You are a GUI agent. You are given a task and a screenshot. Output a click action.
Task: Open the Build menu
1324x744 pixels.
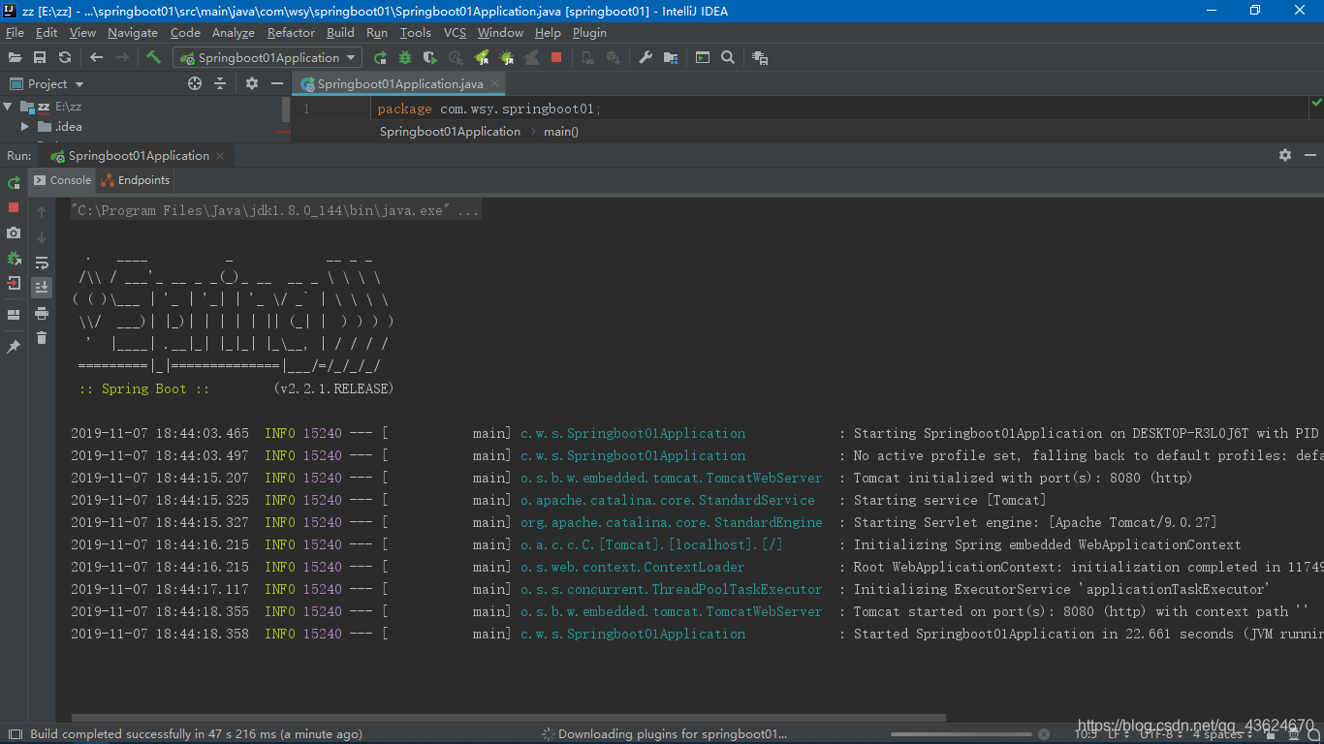click(x=340, y=32)
